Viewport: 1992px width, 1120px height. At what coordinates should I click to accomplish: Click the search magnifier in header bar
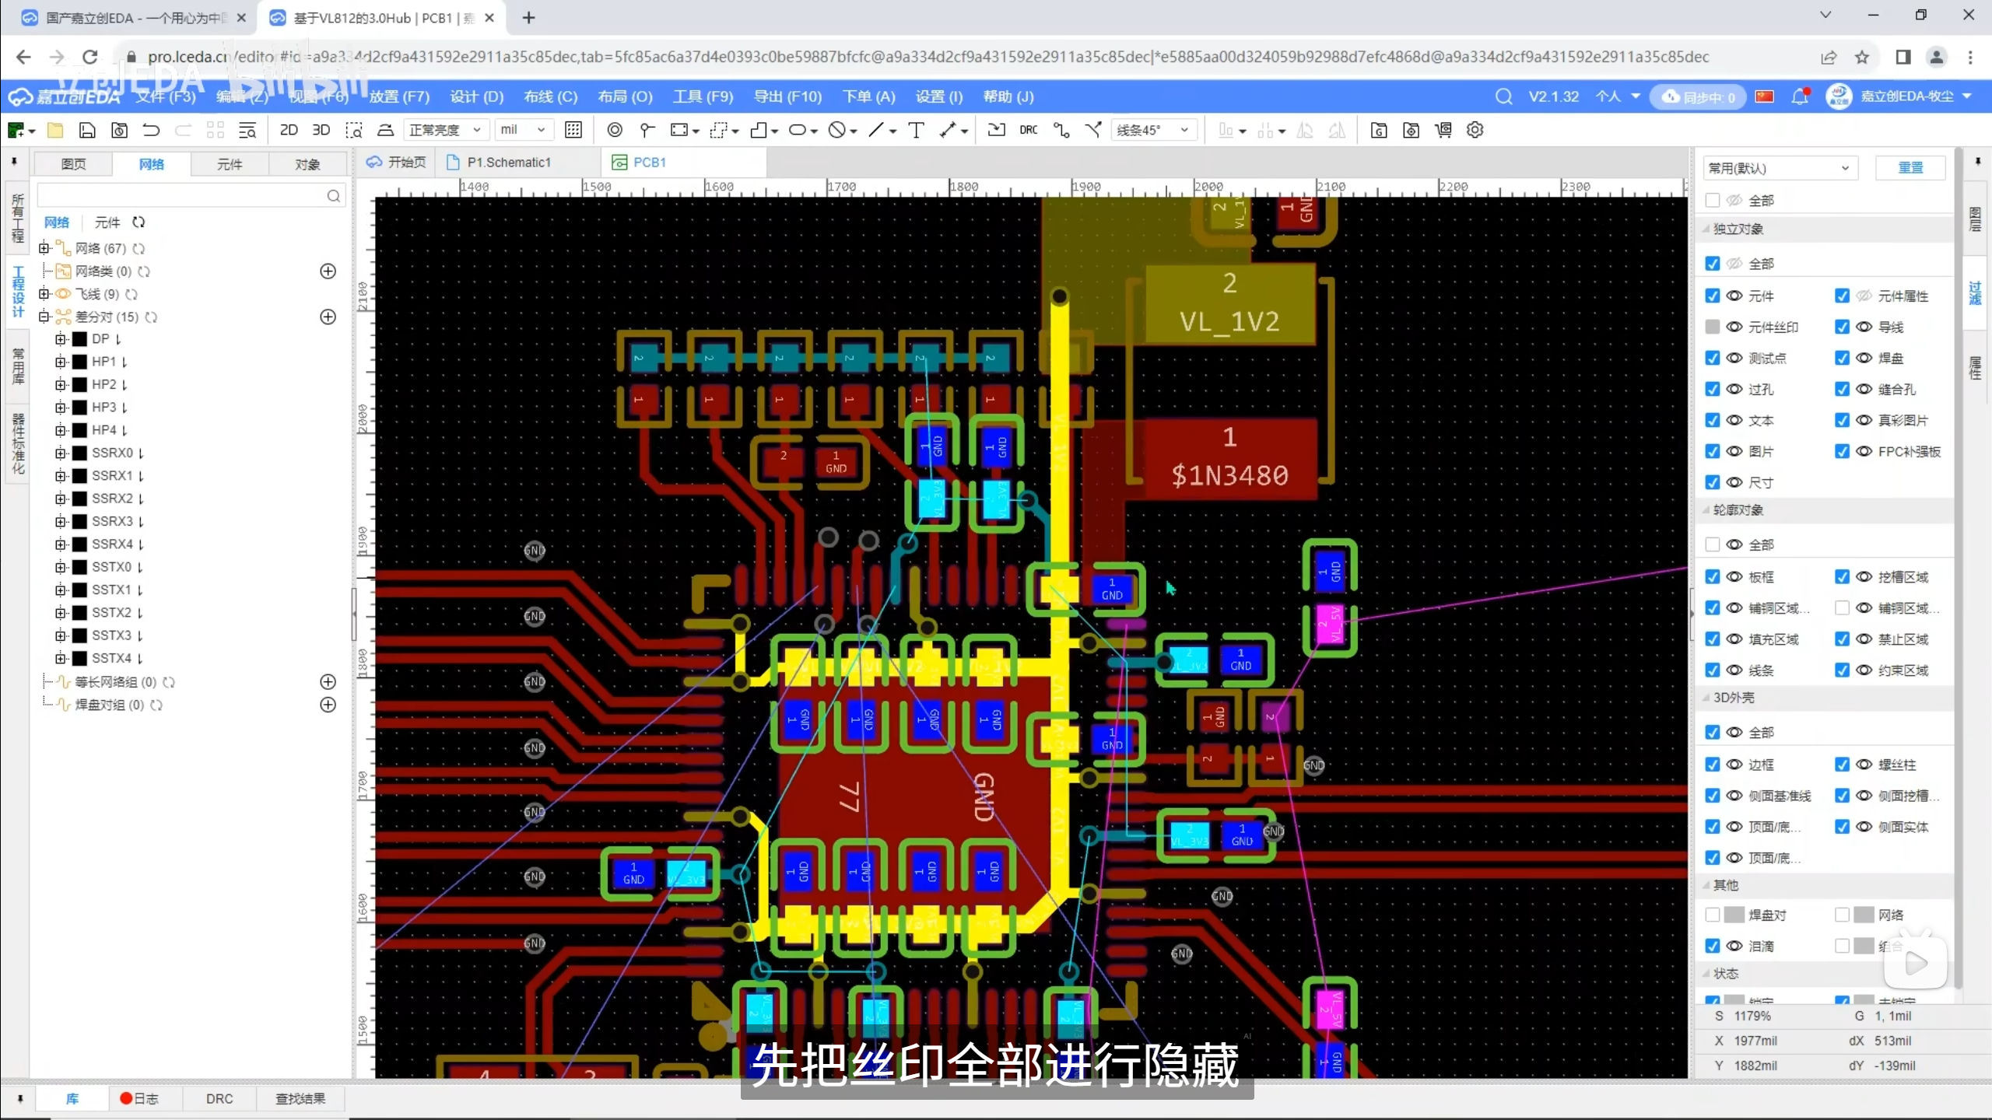1503,96
